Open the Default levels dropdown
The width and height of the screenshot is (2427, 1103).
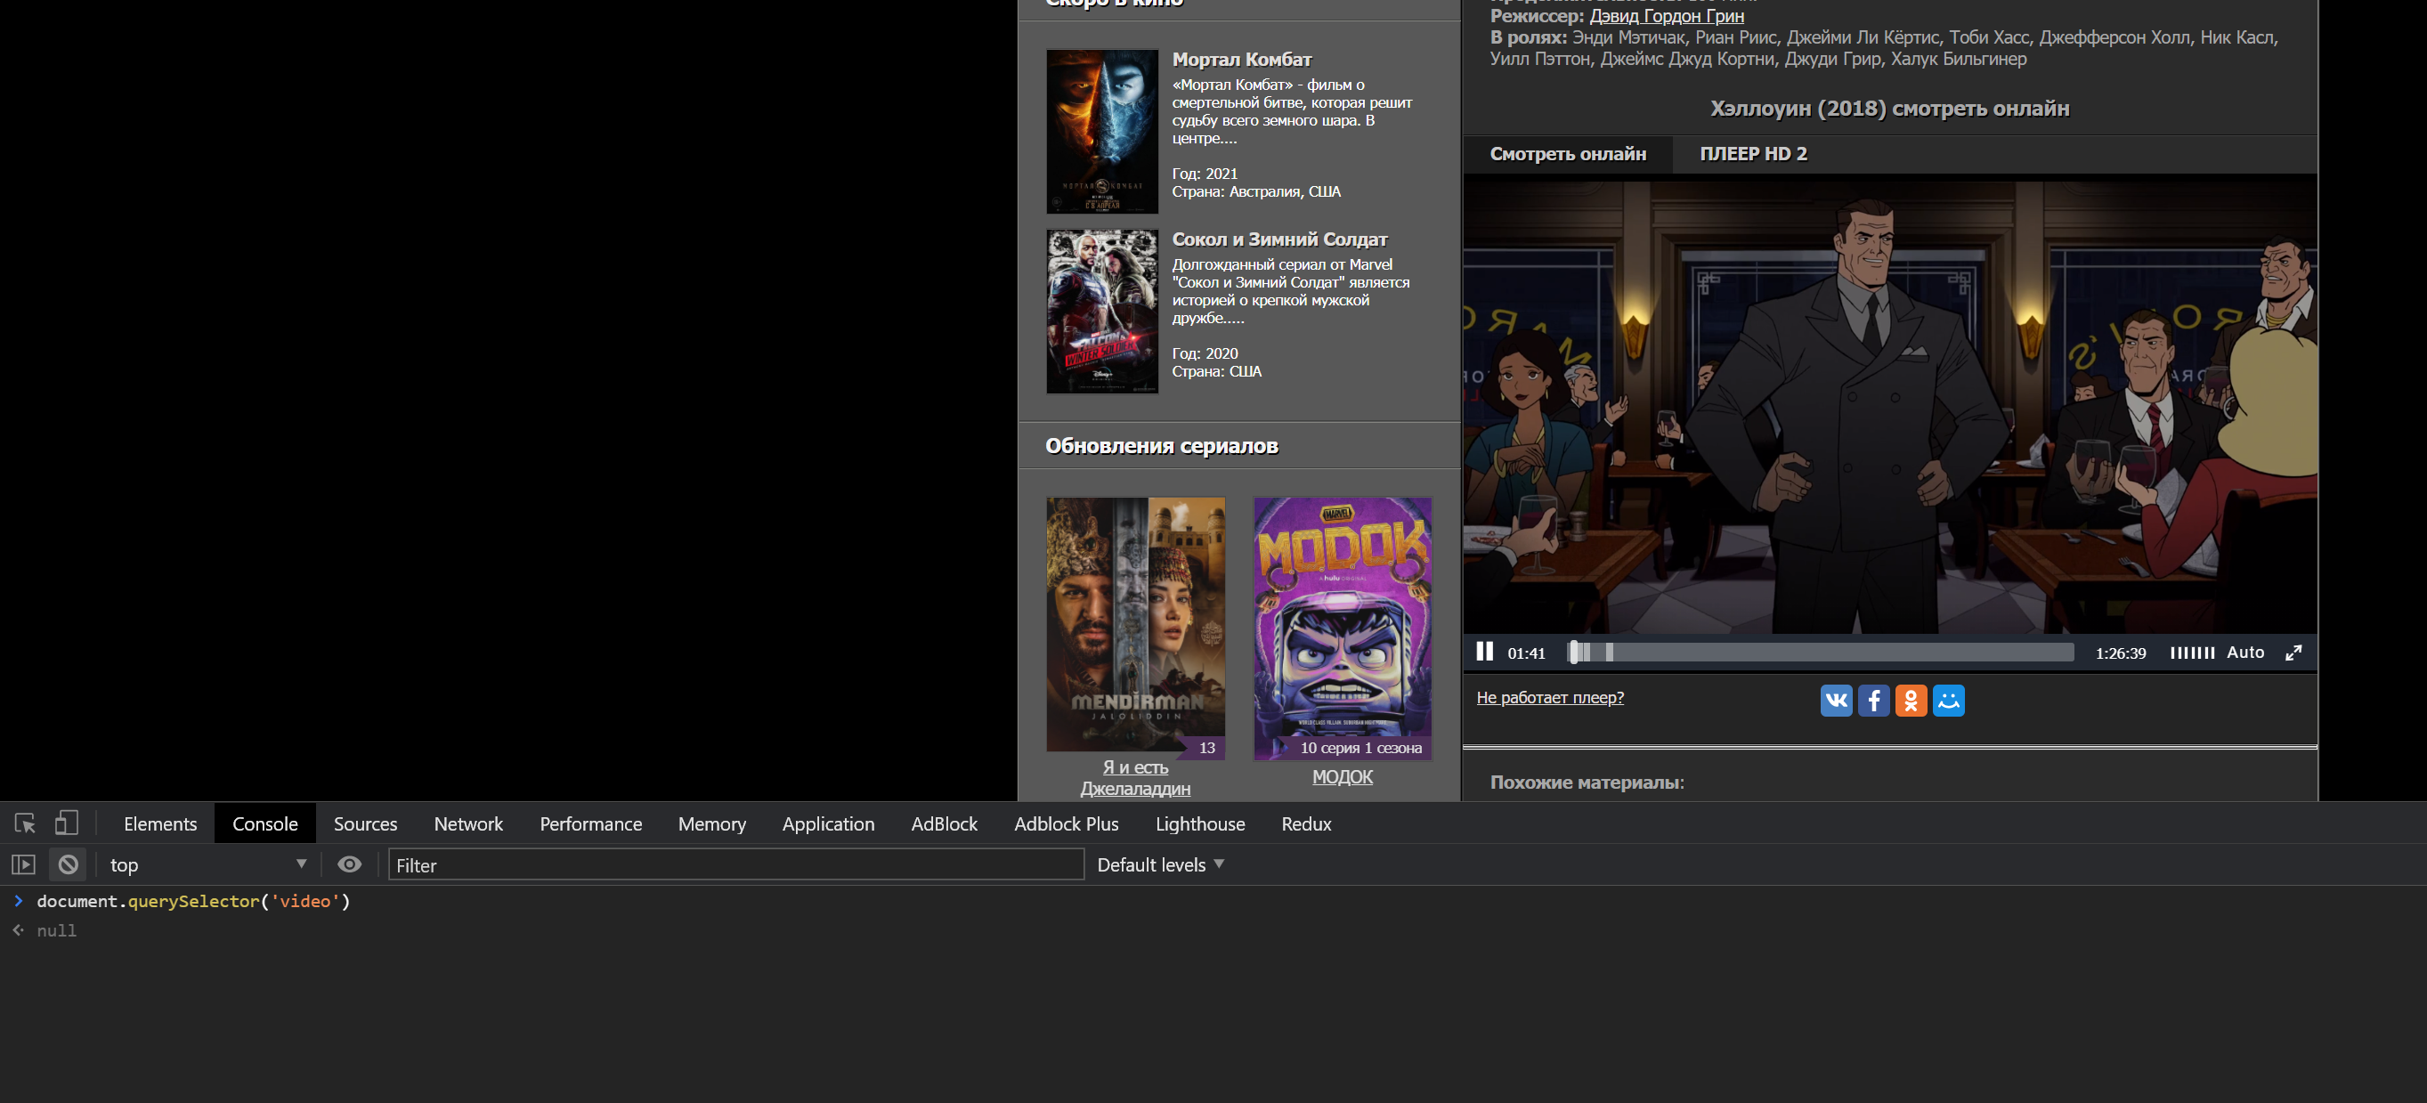1160,864
